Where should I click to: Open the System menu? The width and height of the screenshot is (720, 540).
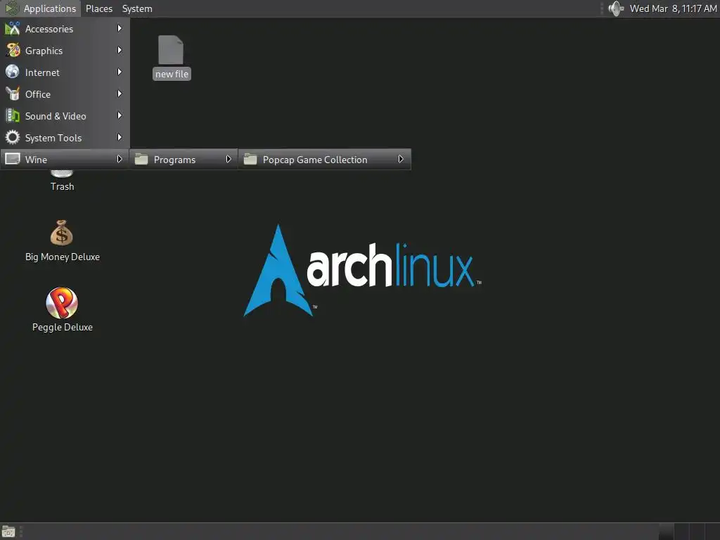tap(137, 8)
